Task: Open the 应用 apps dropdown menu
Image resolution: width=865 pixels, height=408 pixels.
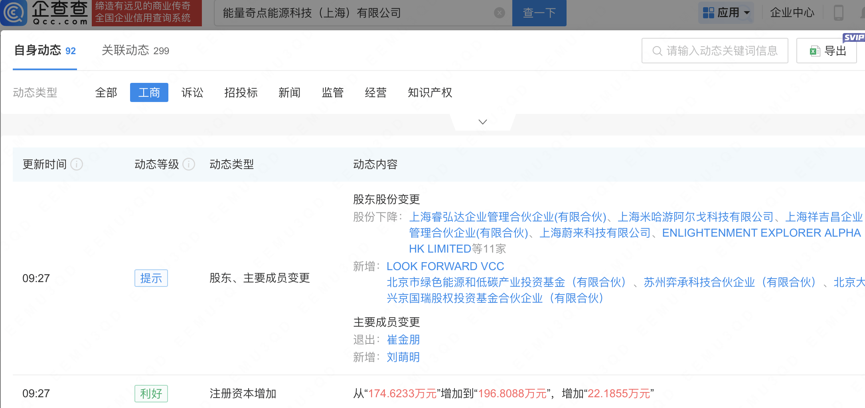Action: 726,13
